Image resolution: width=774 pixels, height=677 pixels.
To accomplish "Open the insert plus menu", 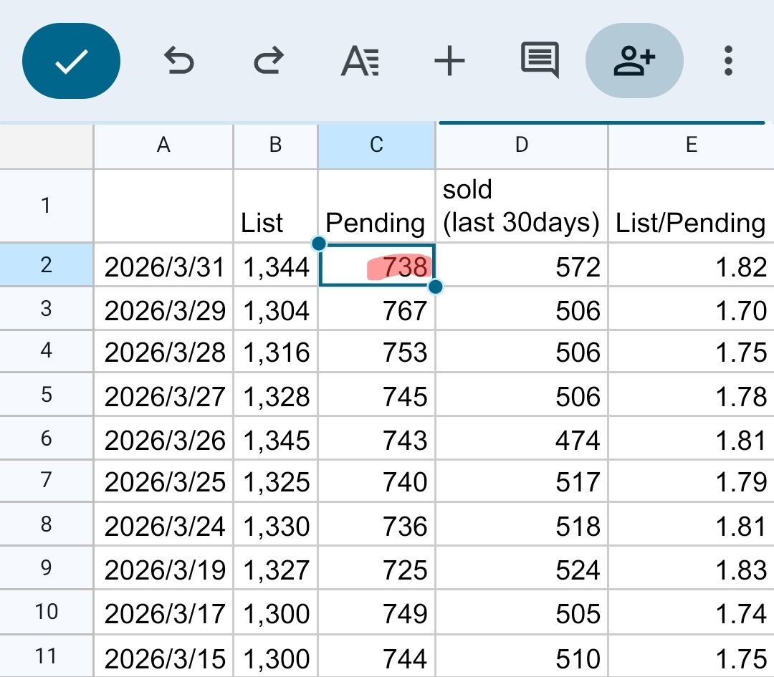I will 449,61.
